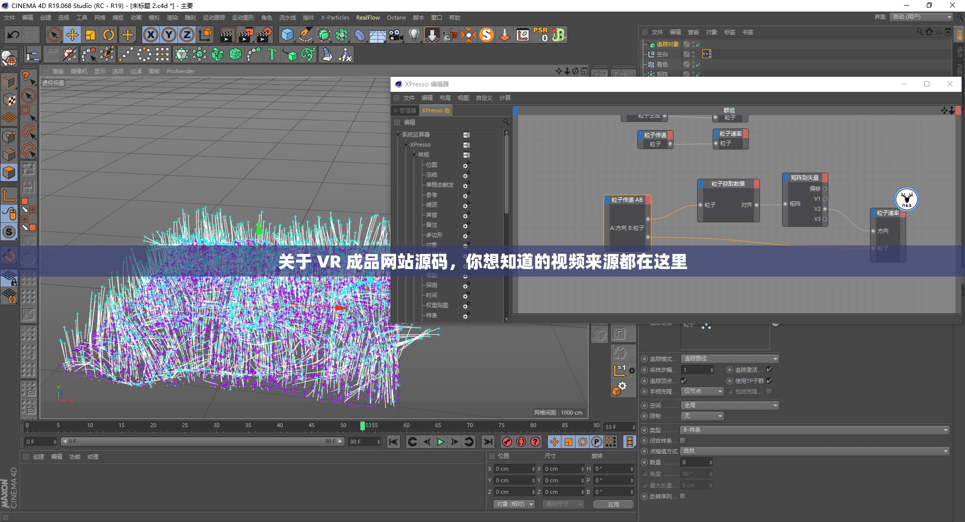Add a Cube primitive object
The height and width of the screenshot is (522, 965).
click(287, 35)
